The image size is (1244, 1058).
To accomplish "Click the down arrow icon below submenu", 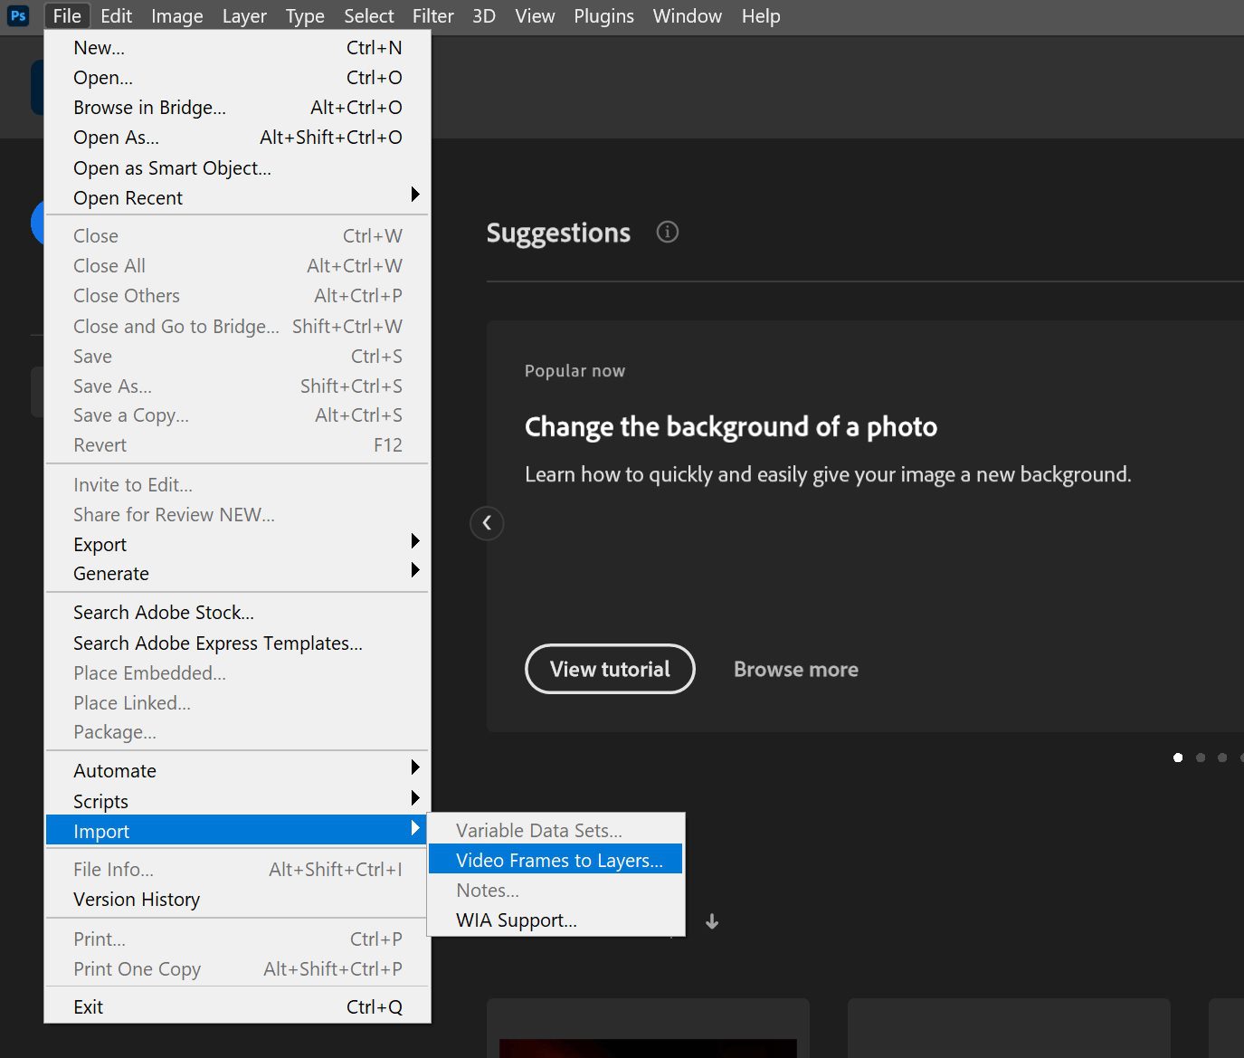I will [x=712, y=921].
